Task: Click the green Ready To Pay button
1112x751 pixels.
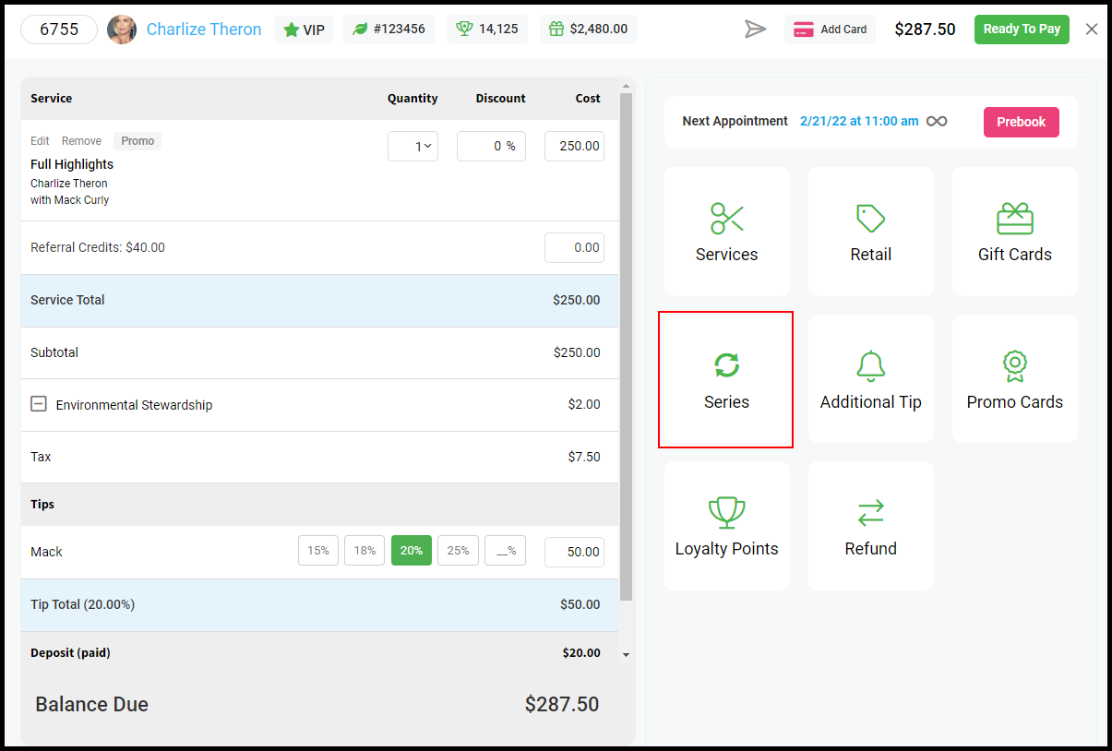Action: pos(1022,29)
